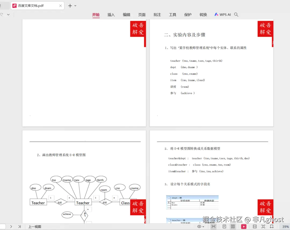Click the 转换 ribbon option
This screenshot has width=290, height=230.
203,14
